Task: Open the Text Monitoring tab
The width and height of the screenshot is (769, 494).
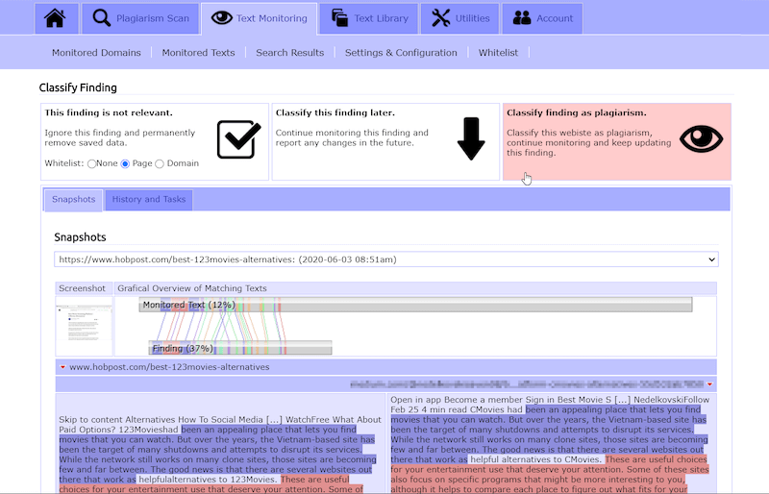Action: [x=259, y=18]
